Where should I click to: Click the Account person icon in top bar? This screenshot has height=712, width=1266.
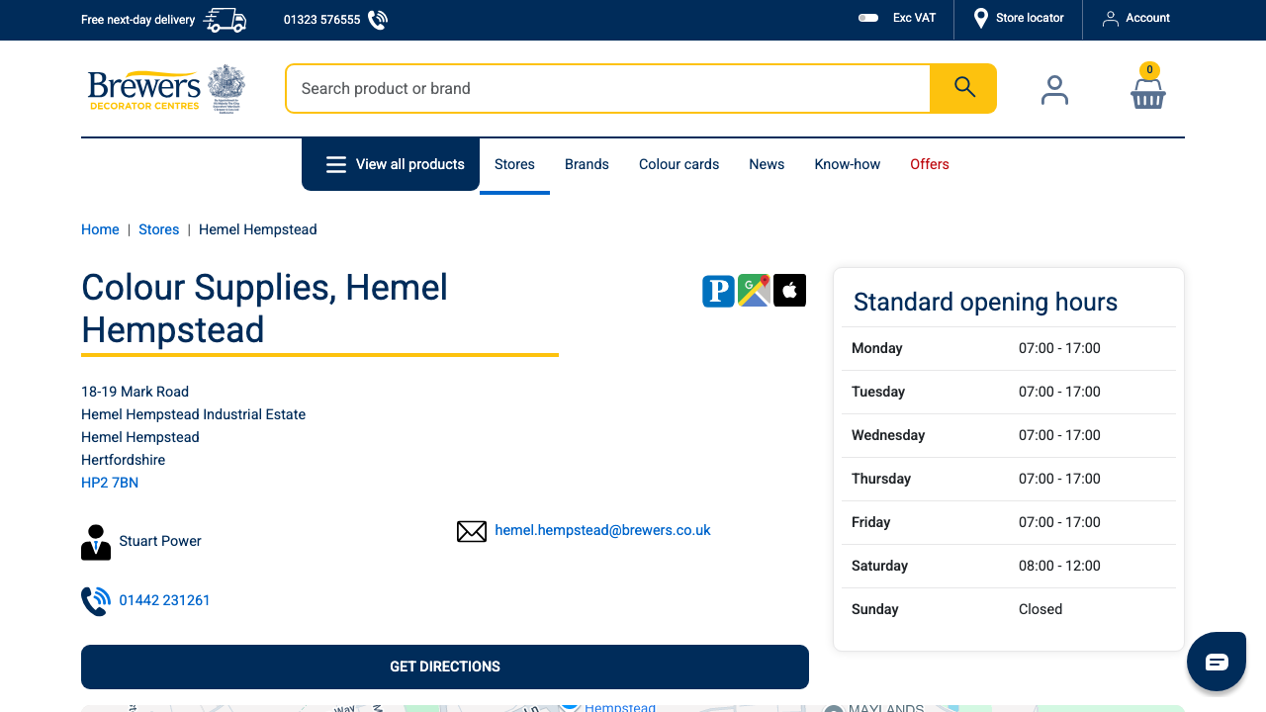pos(1111,19)
